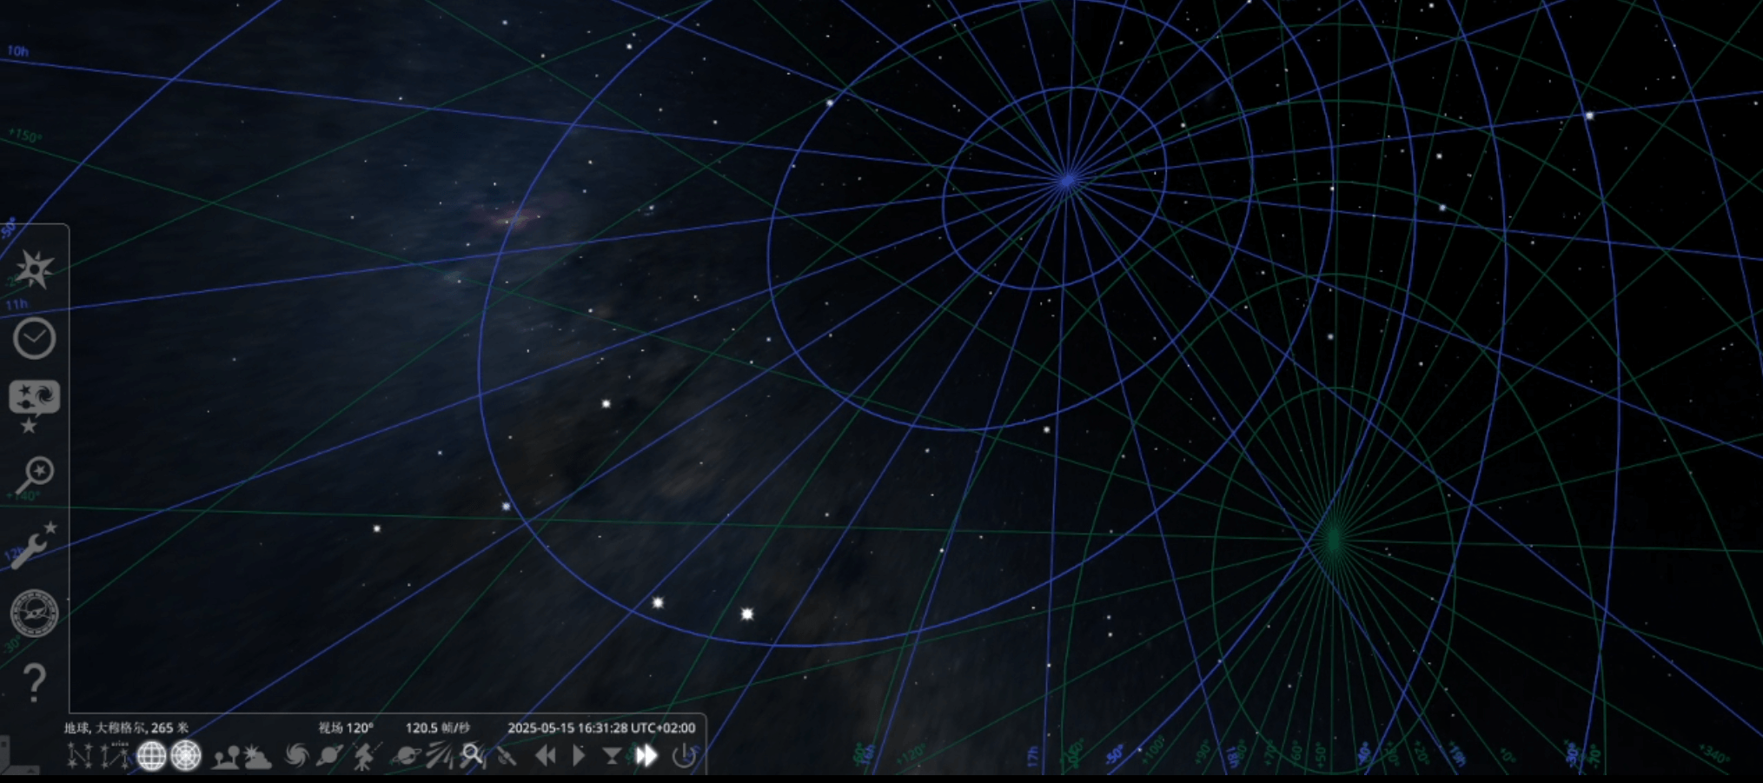This screenshot has height=783, width=1763.
Task: Open the Astronomical Calculations window
Action: coord(34,614)
